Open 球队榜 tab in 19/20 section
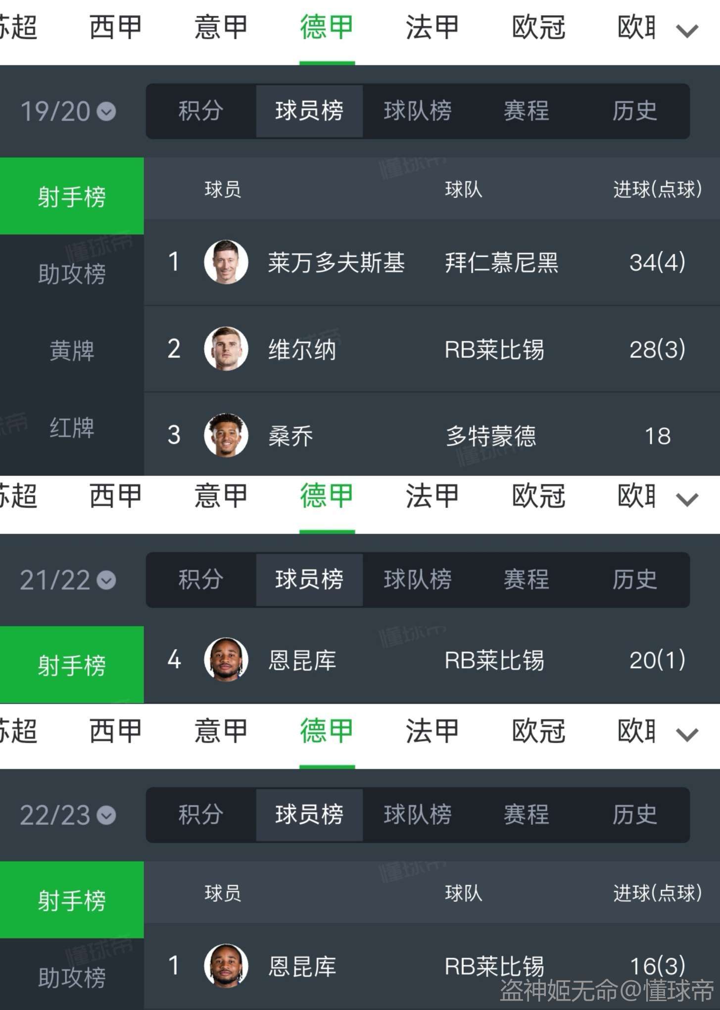This screenshot has width=720, height=1010. click(x=418, y=111)
